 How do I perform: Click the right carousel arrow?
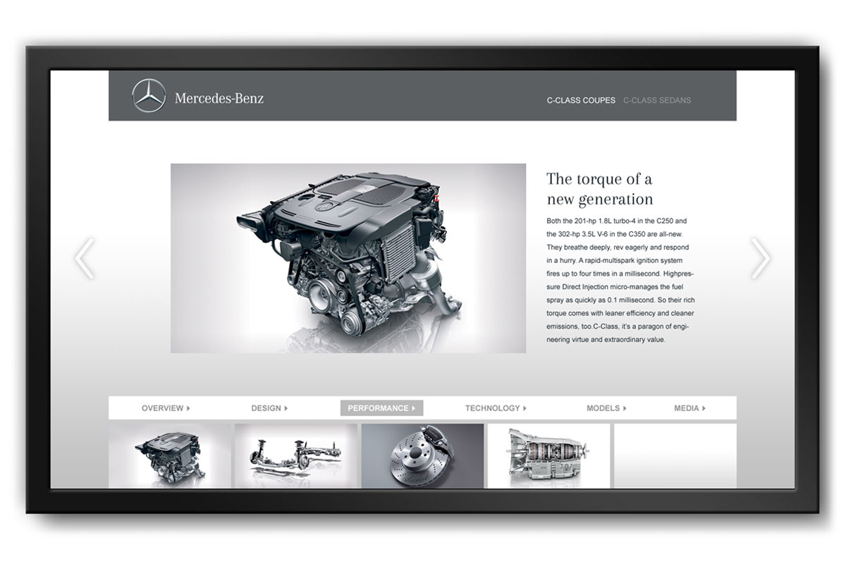tap(760, 257)
